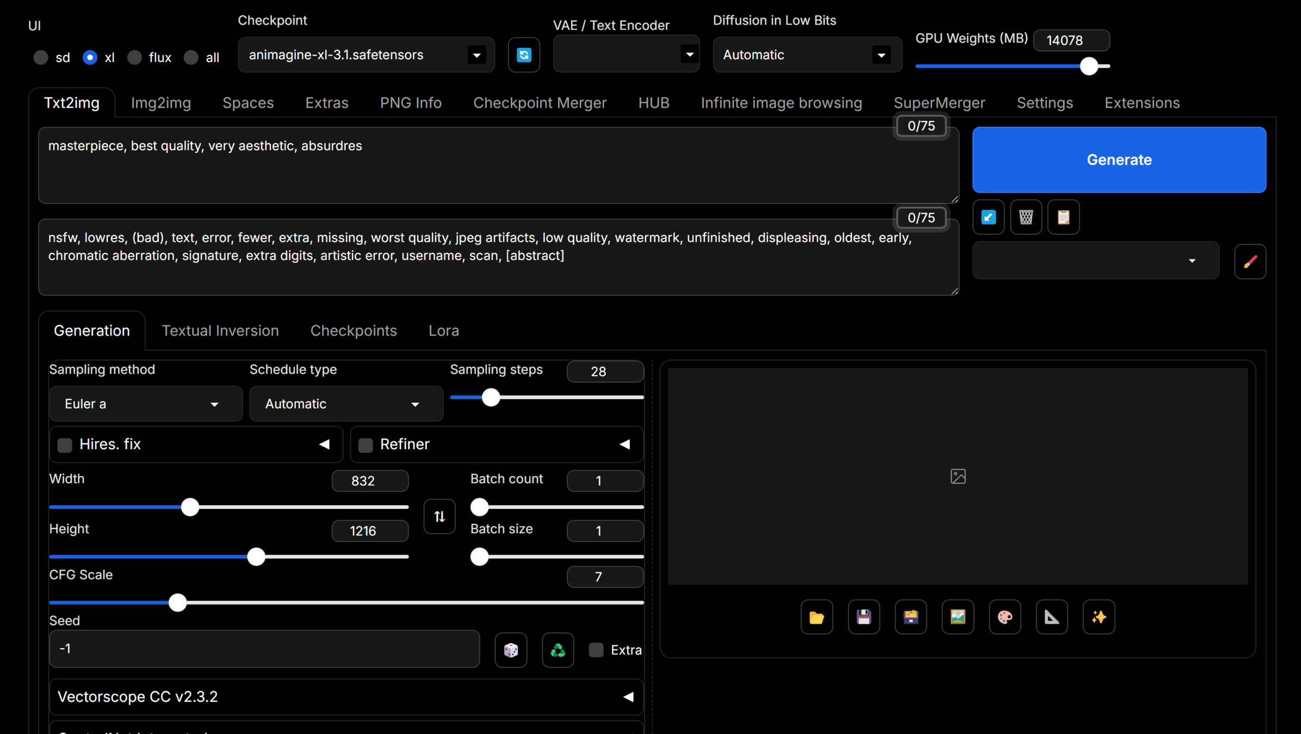1301x734 pixels.
Task: Click the clipboard apply styles icon
Action: 1063,217
